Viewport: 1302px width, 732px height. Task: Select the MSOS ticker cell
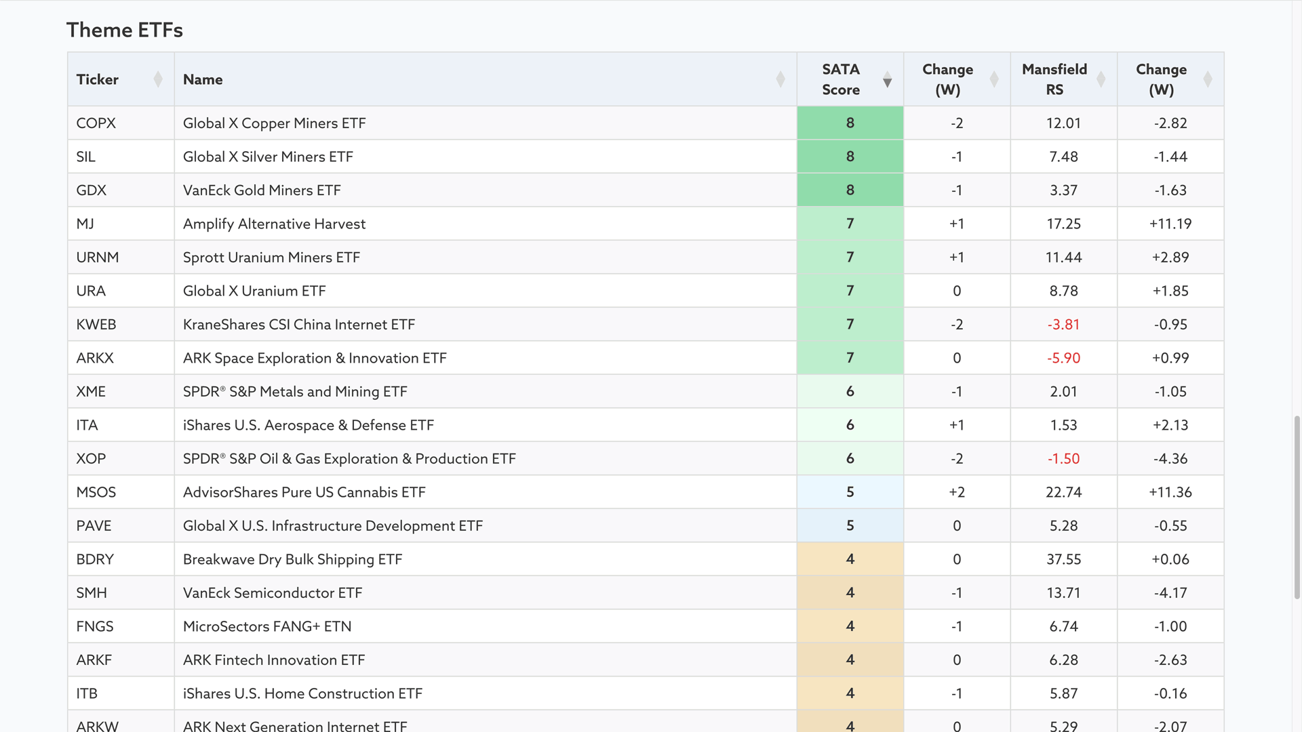point(96,492)
